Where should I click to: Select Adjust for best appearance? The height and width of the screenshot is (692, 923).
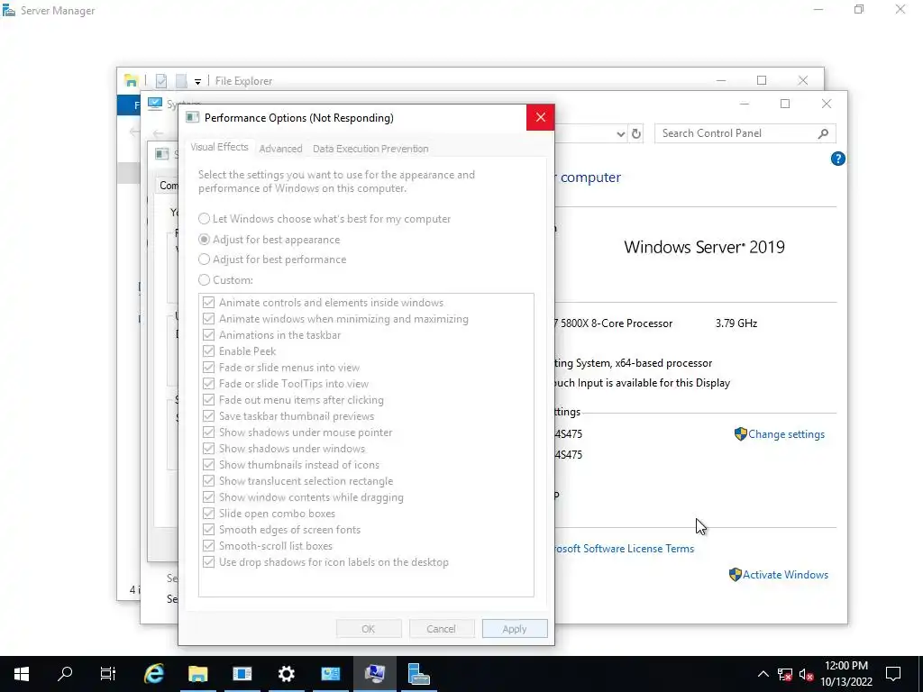pyautogui.click(x=269, y=240)
